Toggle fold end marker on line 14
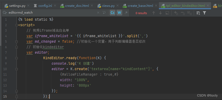222x100 pixels. tap(16, 91)
